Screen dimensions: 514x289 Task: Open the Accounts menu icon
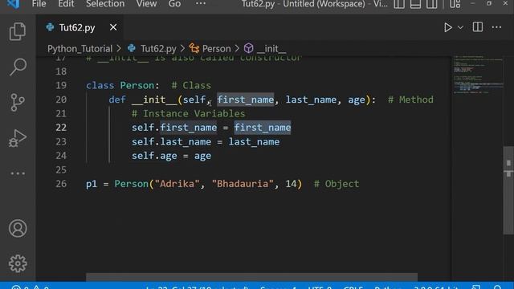click(18, 228)
